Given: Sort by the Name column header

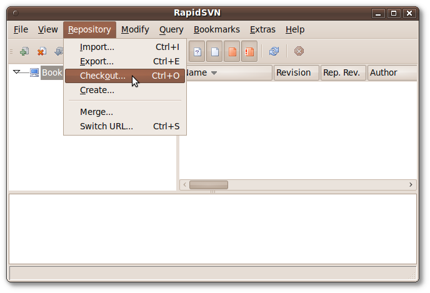Looking at the screenshot, I should click(x=229, y=72).
